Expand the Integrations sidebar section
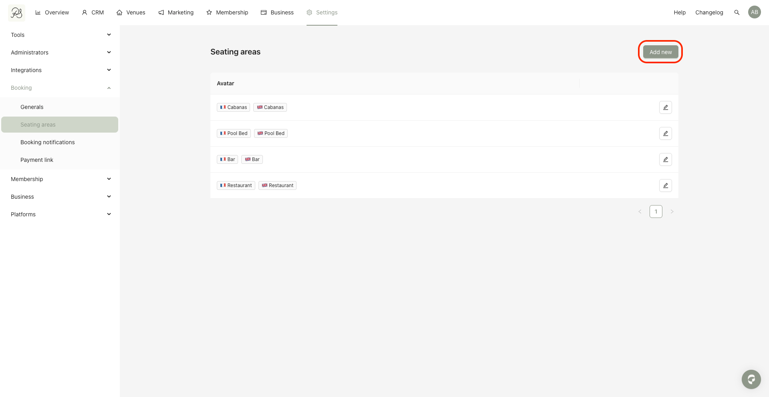 [60, 70]
